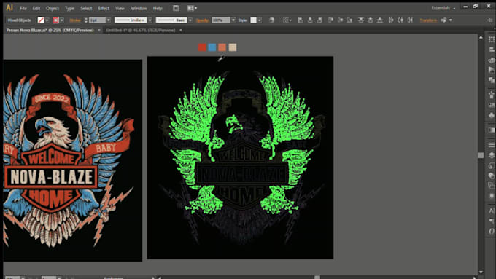Open the Arrange Documents dropdown
Image resolution: width=496 pixels, height=279 pixels.
[192, 8]
